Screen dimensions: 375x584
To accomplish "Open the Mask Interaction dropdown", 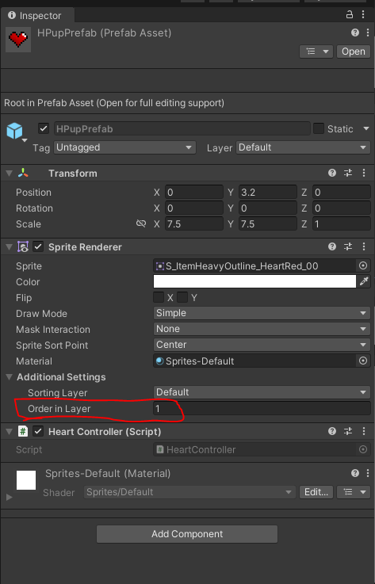I will 262,329.
